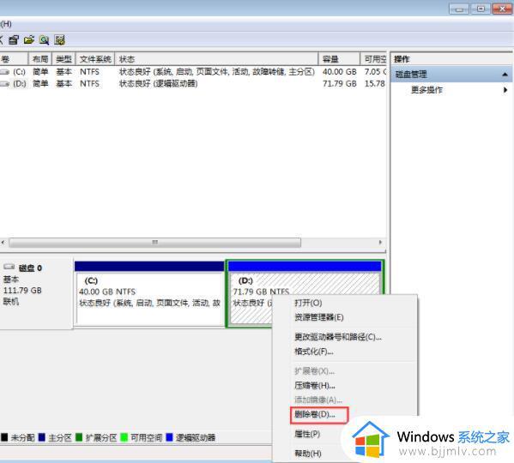514x463 pixels.
Task: Click the 操作 pane header
Action: point(451,59)
